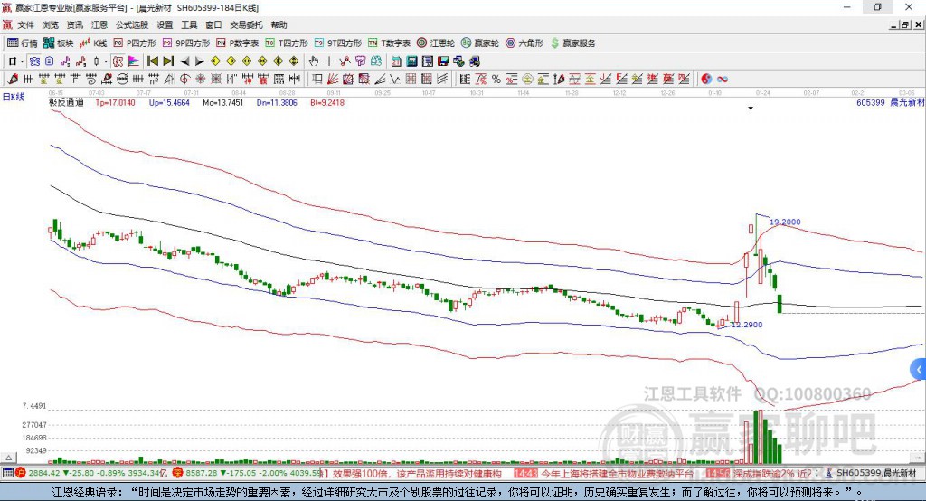The image size is (926, 501).
Task: Open the 设置 menu
Action: (165, 24)
